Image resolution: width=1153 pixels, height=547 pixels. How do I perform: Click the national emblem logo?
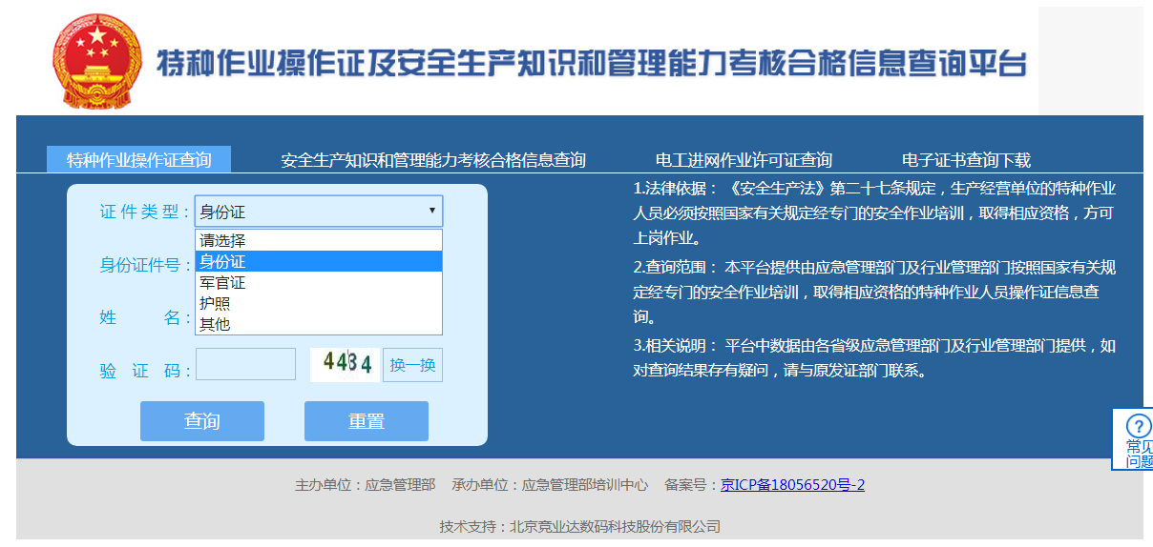click(94, 61)
